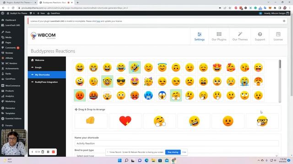Open LearnDash LMS in WordPress sidebar
The image size is (293, 164).
(x=12, y=26)
